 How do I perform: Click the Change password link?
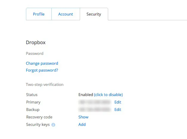coord(42,63)
